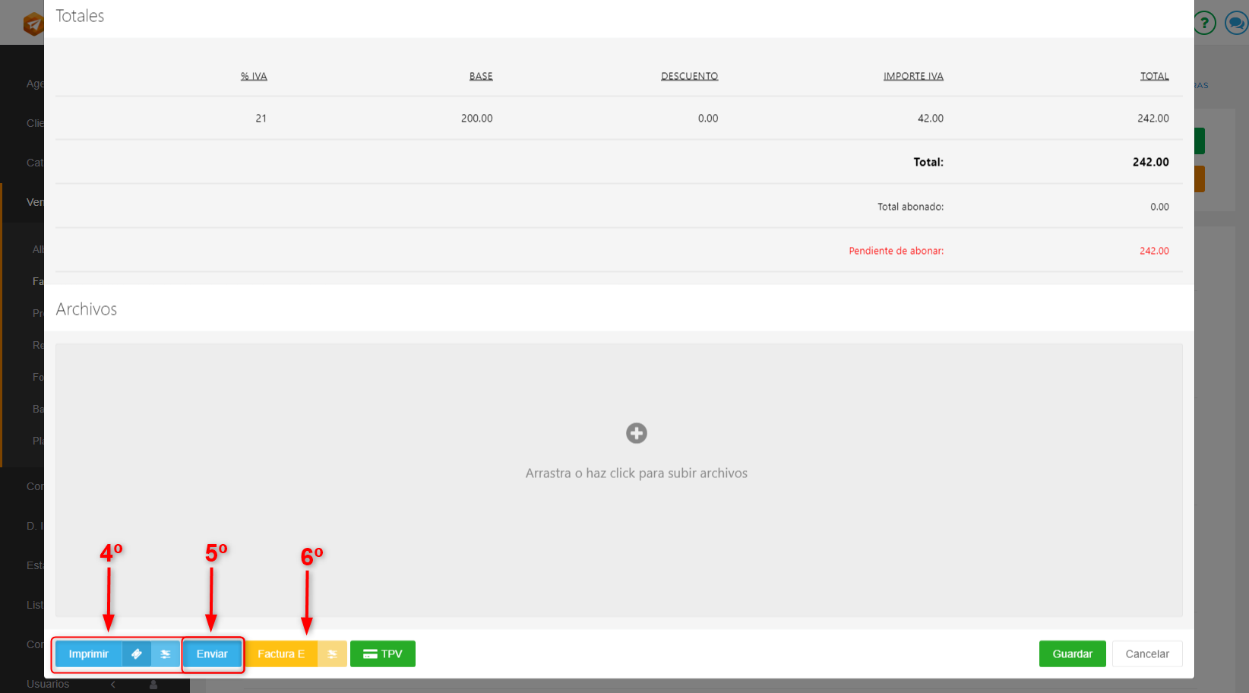Screen dimensions: 1249x693
Task: Click the DESCUENTO column header
Action: [689, 76]
